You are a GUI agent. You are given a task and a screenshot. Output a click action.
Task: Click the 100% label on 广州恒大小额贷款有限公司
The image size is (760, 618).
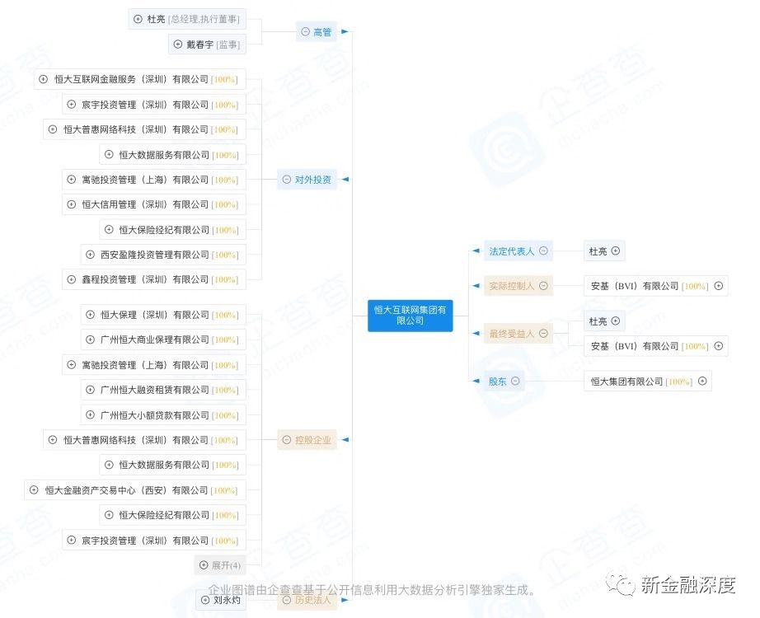(225, 415)
